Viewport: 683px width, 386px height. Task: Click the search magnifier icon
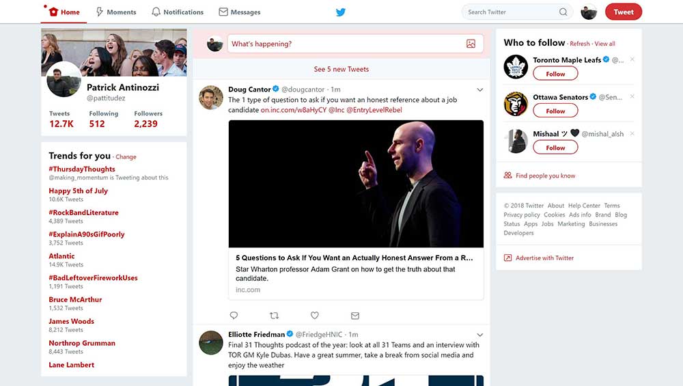tap(563, 12)
